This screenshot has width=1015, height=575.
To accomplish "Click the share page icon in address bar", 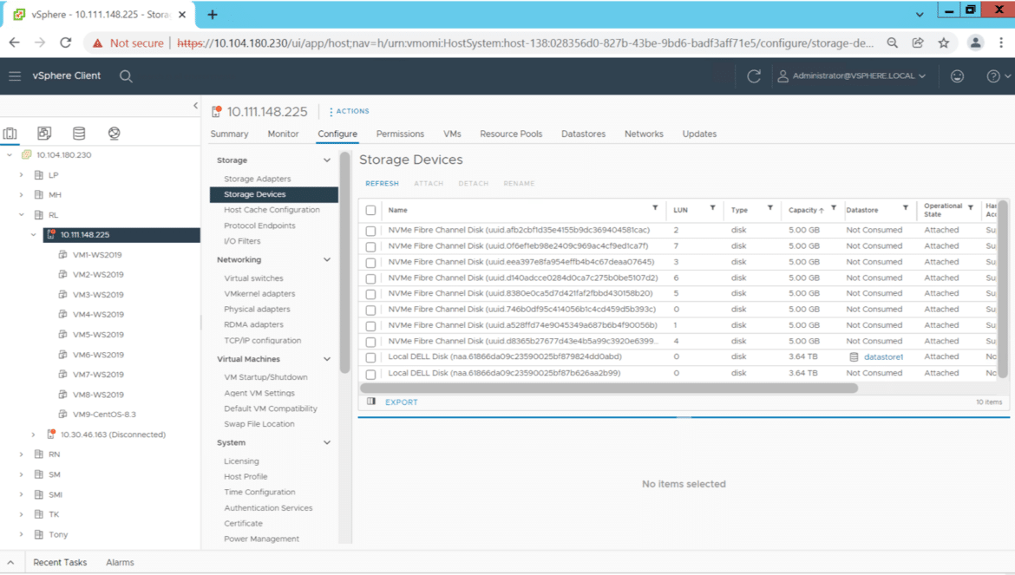I will tap(918, 42).
